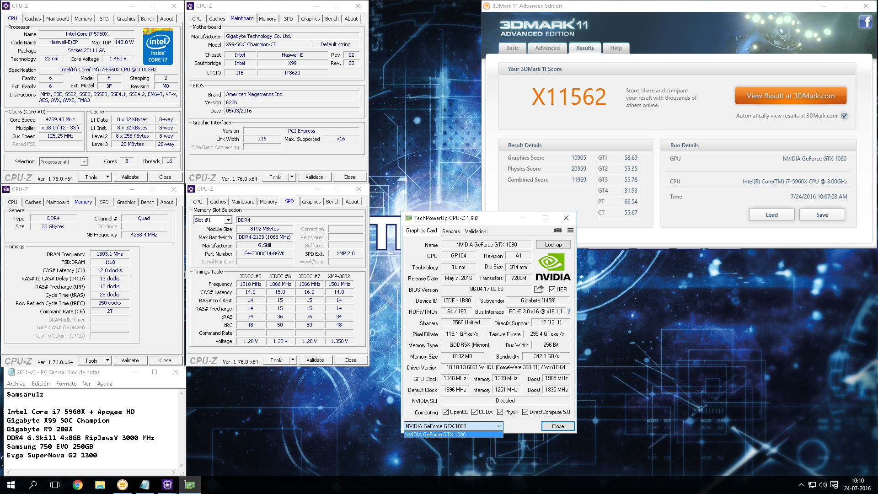Click the Save button in Run Details

pos(822,215)
